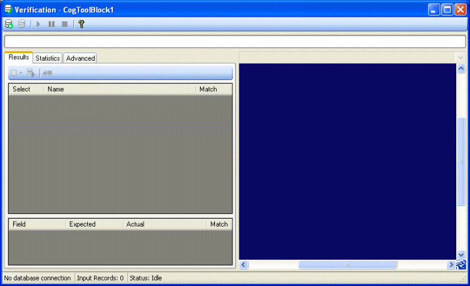Click the grayed database icon in toolbar
Viewport: 470px width, 286px height.
pyautogui.click(x=21, y=24)
